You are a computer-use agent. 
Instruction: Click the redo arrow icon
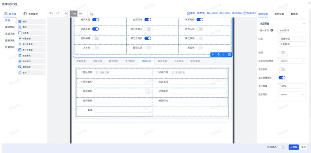coord(58,13)
